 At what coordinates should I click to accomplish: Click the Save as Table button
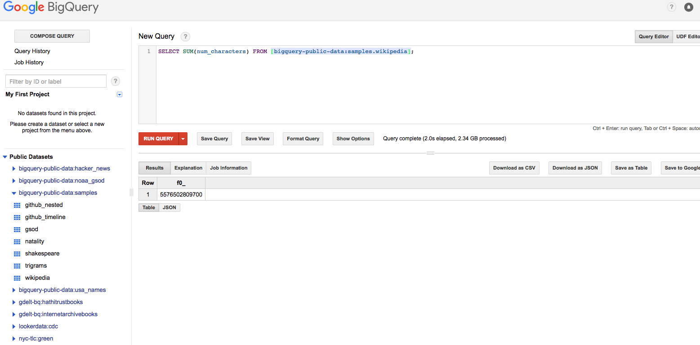tap(631, 168)
